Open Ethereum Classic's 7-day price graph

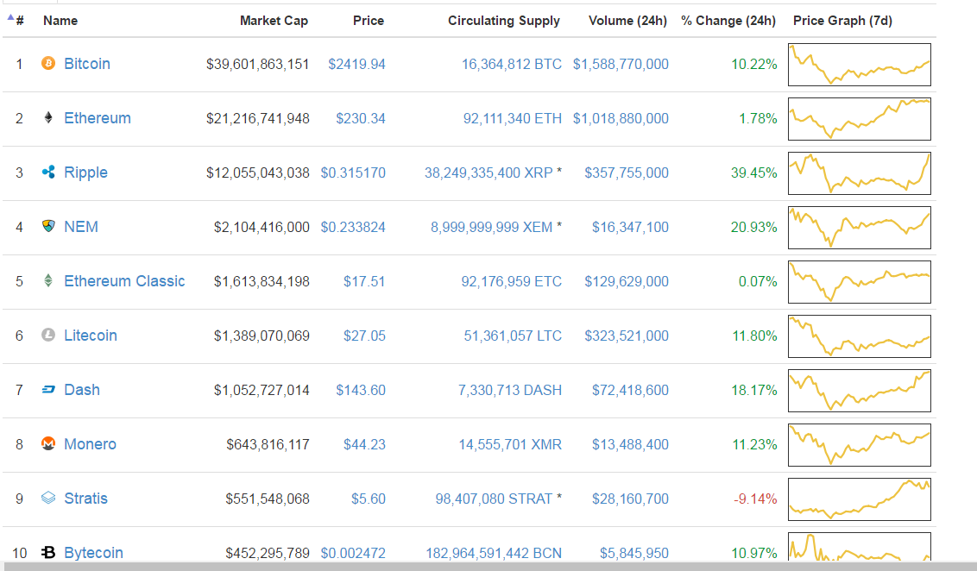click(x=860, y=281)
